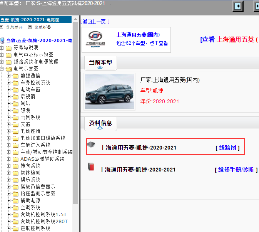Click the 菜单展开 icon
Image resolution: width=259 pixels, height=232 pixels.
(x=2, y=27)
